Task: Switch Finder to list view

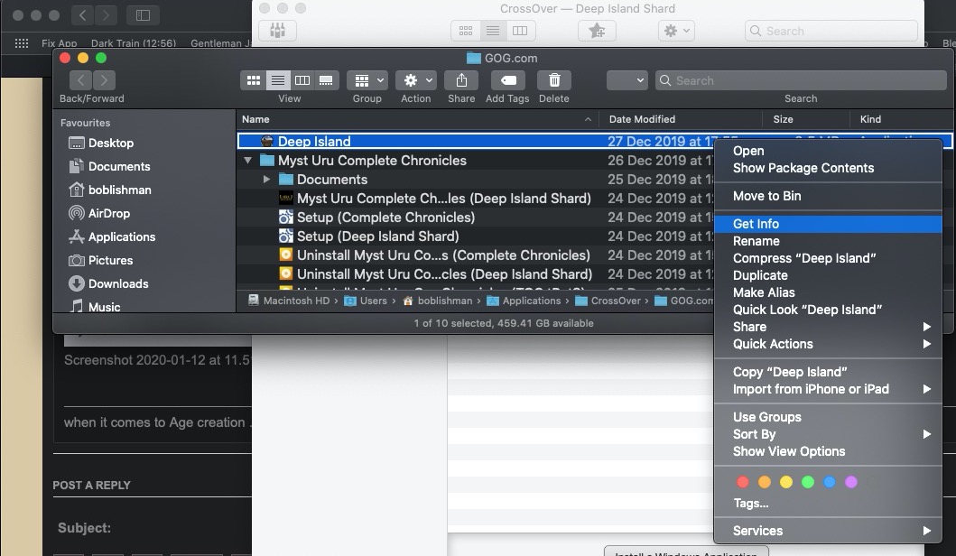Action: pos(277,80)
